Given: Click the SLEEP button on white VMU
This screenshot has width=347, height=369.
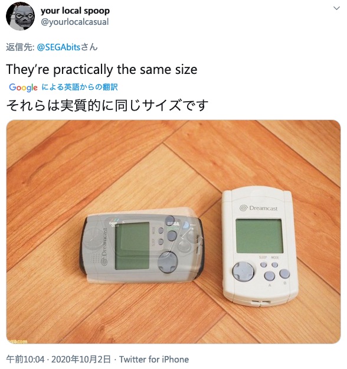Looking at the screenshot, I should point(264,265).
